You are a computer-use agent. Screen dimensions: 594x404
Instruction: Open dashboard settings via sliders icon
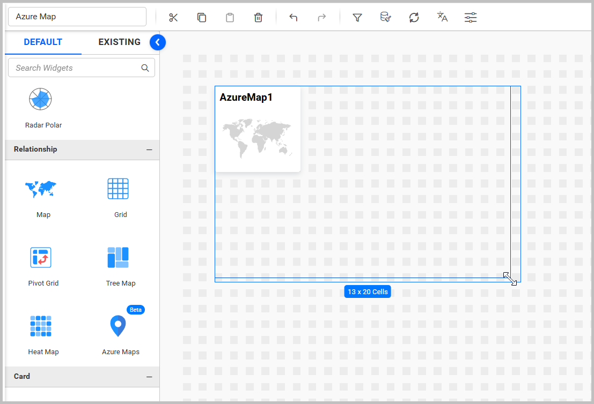471,17
